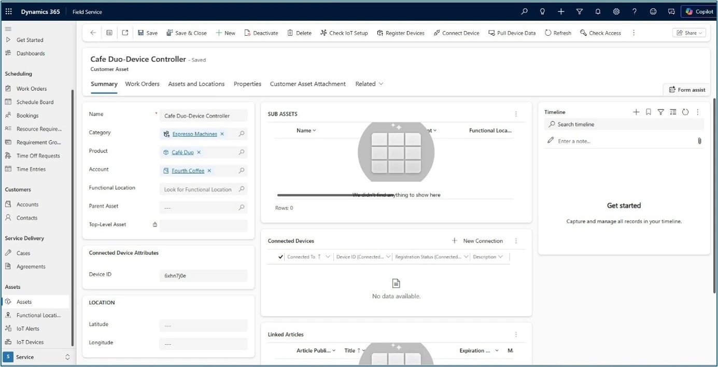Image resolution: width=718 pixels, height=367 pixels.
Task: Click the search magnifier in top bar
Action: pyautogui.click(x=524, y=11)
